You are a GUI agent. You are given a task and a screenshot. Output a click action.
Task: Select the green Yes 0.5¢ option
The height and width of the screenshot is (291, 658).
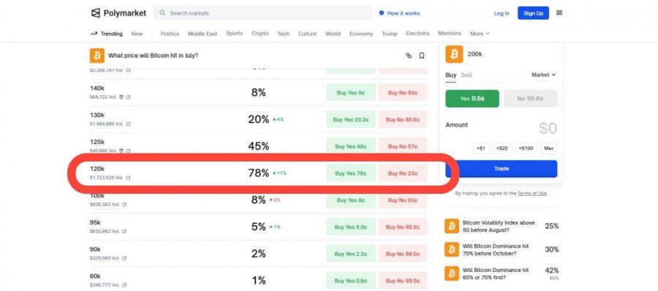tap(472, 99)
